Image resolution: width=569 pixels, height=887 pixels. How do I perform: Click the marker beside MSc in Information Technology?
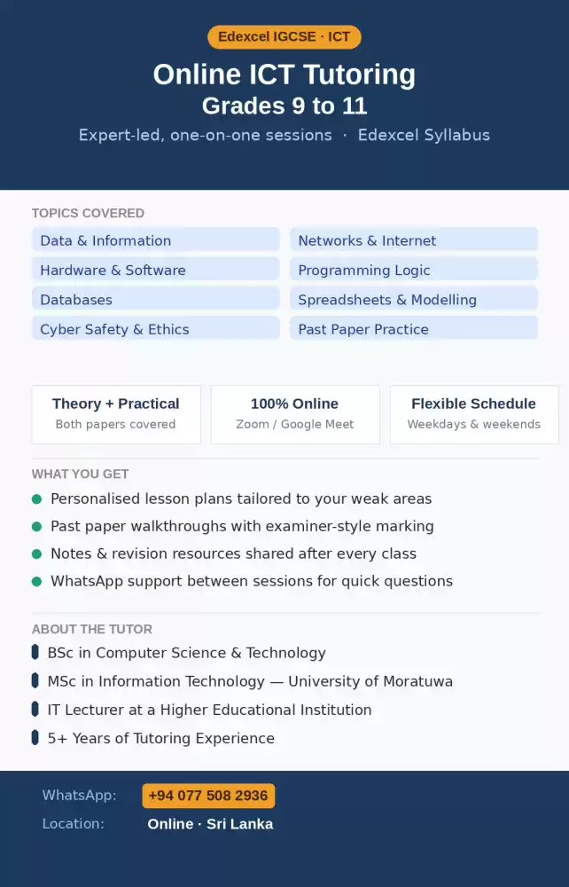(x=35, y=680)
